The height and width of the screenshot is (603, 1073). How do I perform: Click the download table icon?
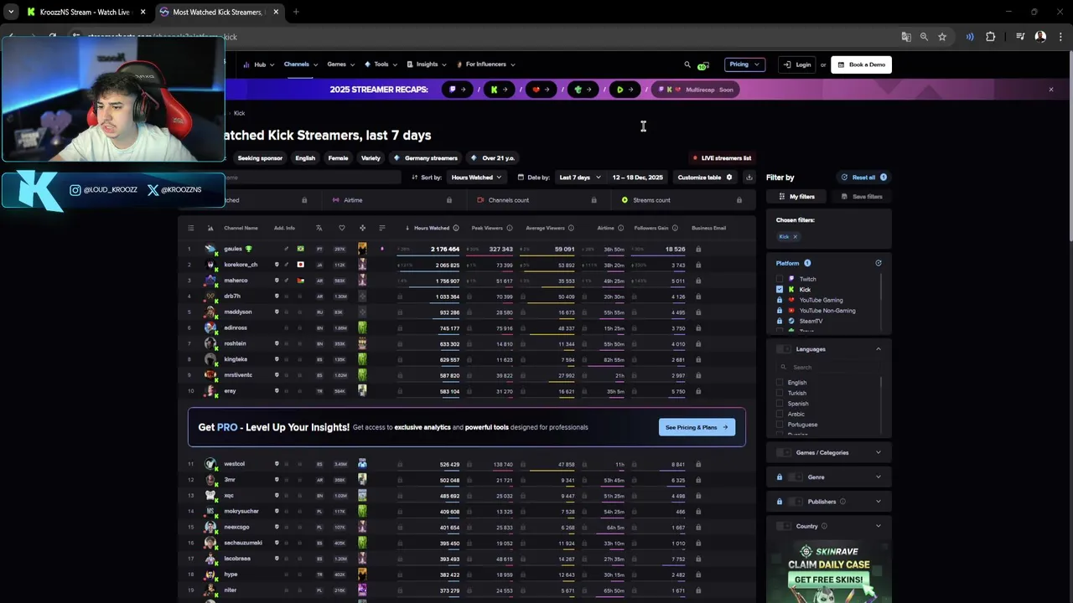click(x=749, y=178)
